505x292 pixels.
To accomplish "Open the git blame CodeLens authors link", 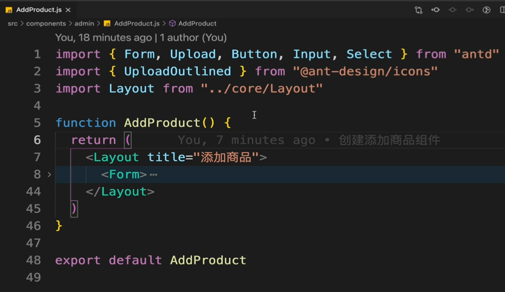I will pos(193,38).
